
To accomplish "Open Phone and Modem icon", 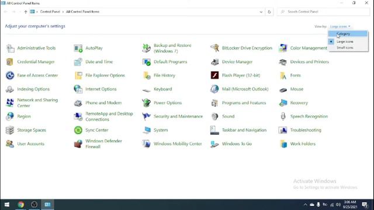I will [x=78, y=103].
